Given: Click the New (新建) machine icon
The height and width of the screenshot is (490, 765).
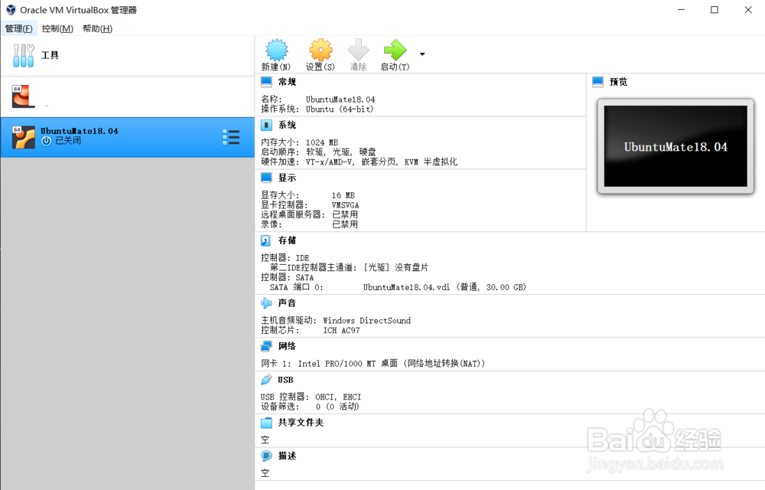Looking at the screenshot, I should coord(276,50).
